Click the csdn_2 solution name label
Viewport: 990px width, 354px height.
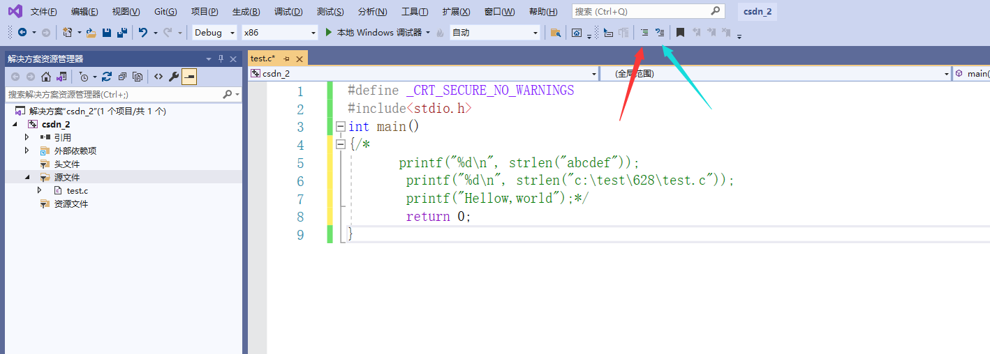tap(757, 12)
